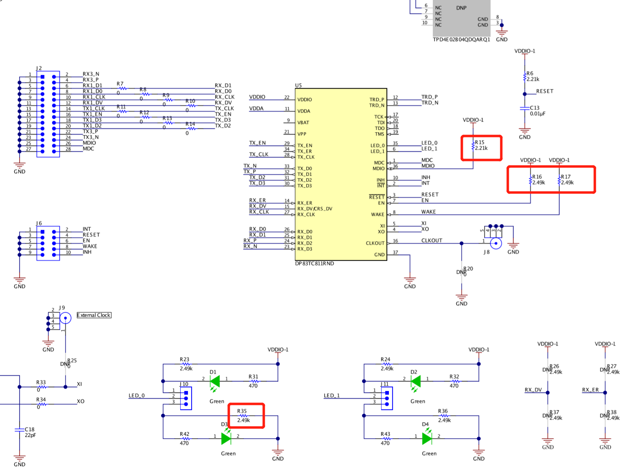Click the 'TPD4E02B04QDQARQ1' part label
This screenshot has width=630, height=472.
pos(461,39)
